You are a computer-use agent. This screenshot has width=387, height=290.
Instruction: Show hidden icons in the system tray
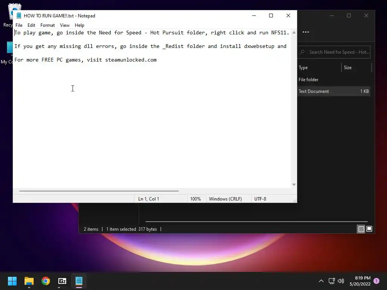click(x=321, y=281)
